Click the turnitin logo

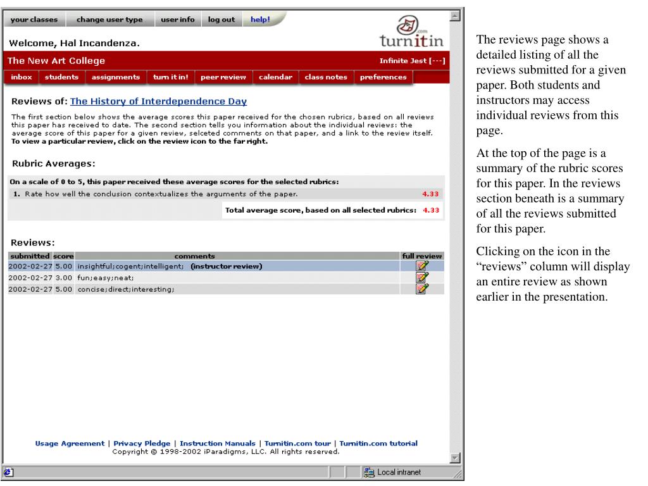click(411, 32)
